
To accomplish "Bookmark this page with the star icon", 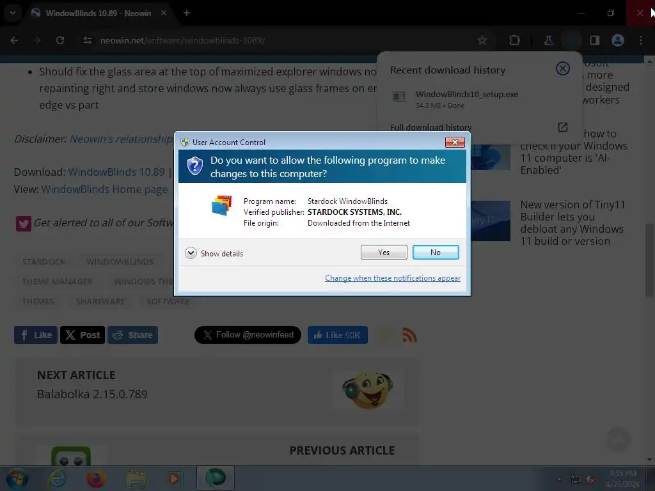I will click(x=482, y=40).
